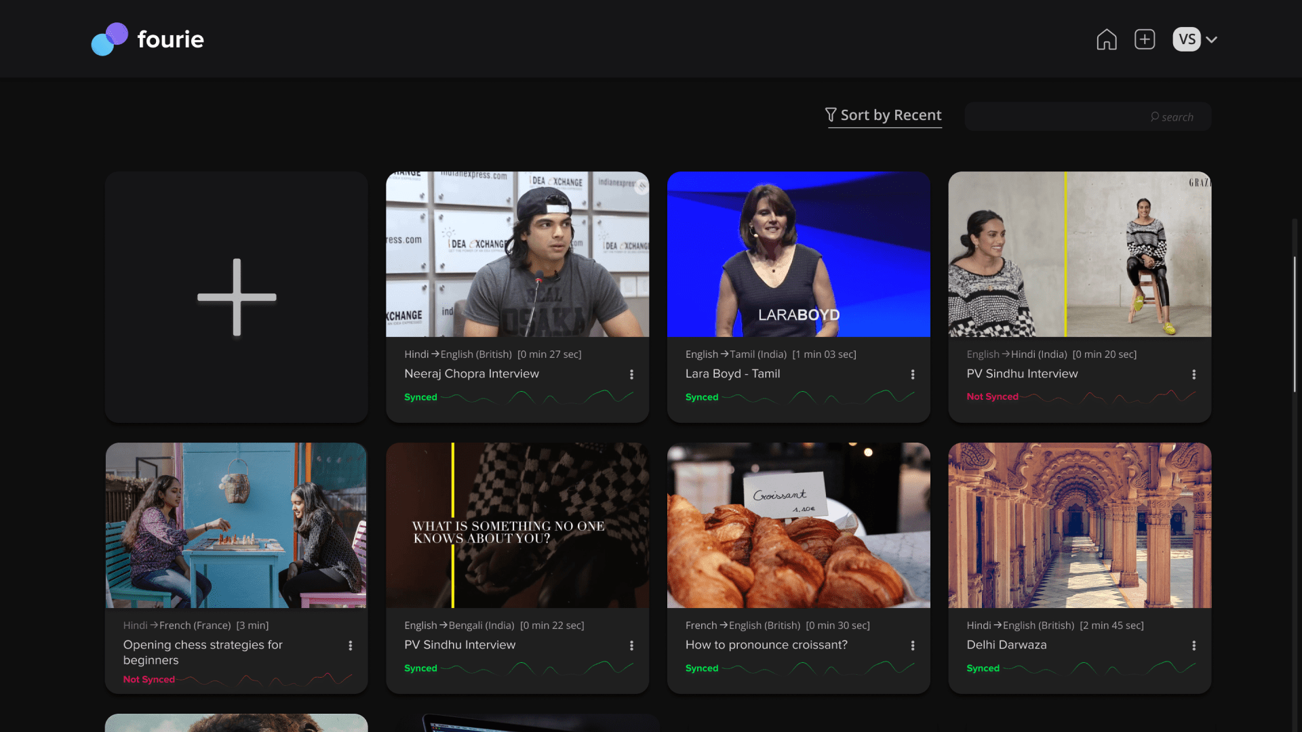Open the croissant video thumbnail
This screenshot has width=1302, height=732.
click(798, 525)
